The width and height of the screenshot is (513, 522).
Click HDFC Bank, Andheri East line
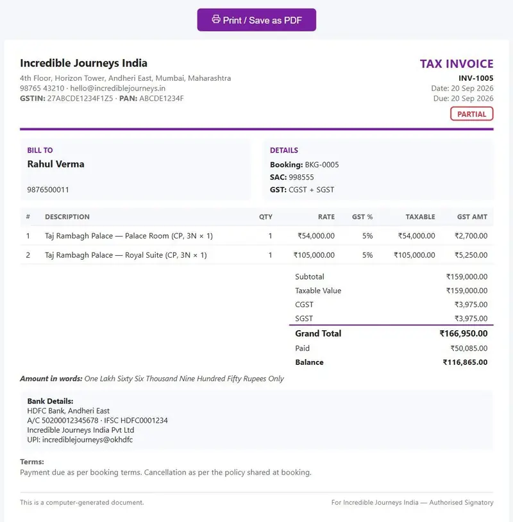[x=68, y=411]
